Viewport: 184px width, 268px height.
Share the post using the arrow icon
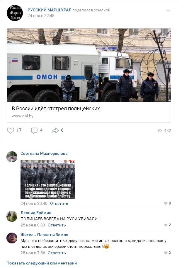click(55, 130)
